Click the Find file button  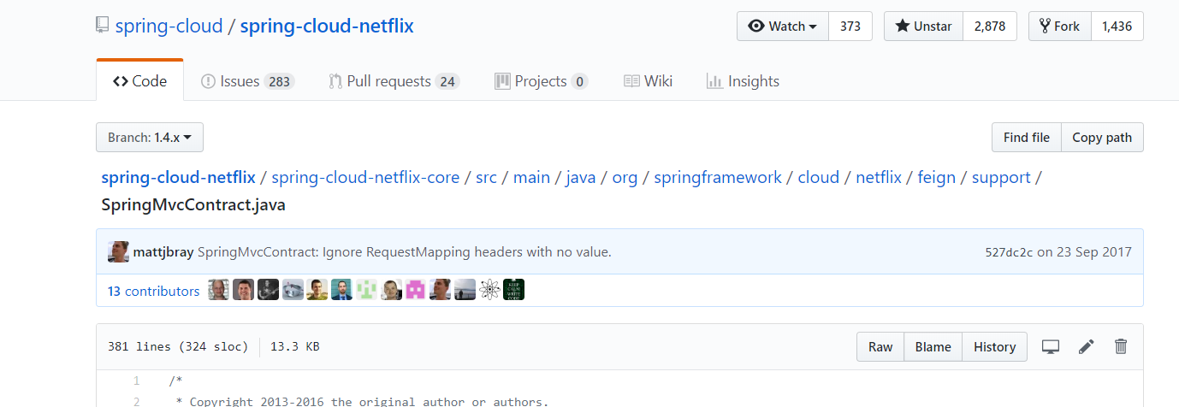(1026, 138)
